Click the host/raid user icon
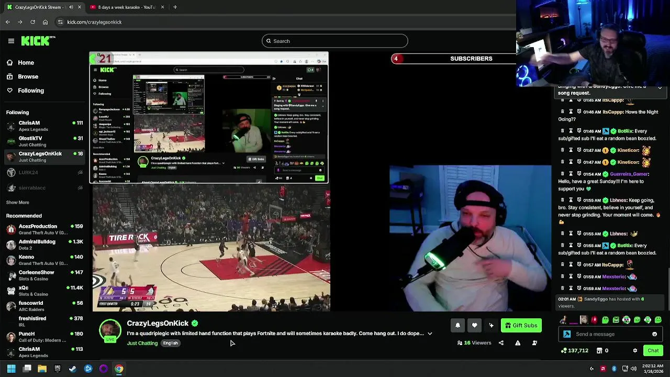The width and height of the screenshot is (670, 377). point(534,343)
